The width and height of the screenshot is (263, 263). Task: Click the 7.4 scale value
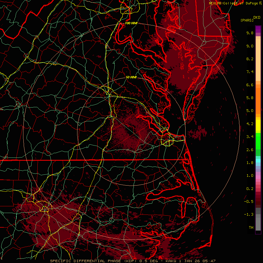[x=250, y=72]
